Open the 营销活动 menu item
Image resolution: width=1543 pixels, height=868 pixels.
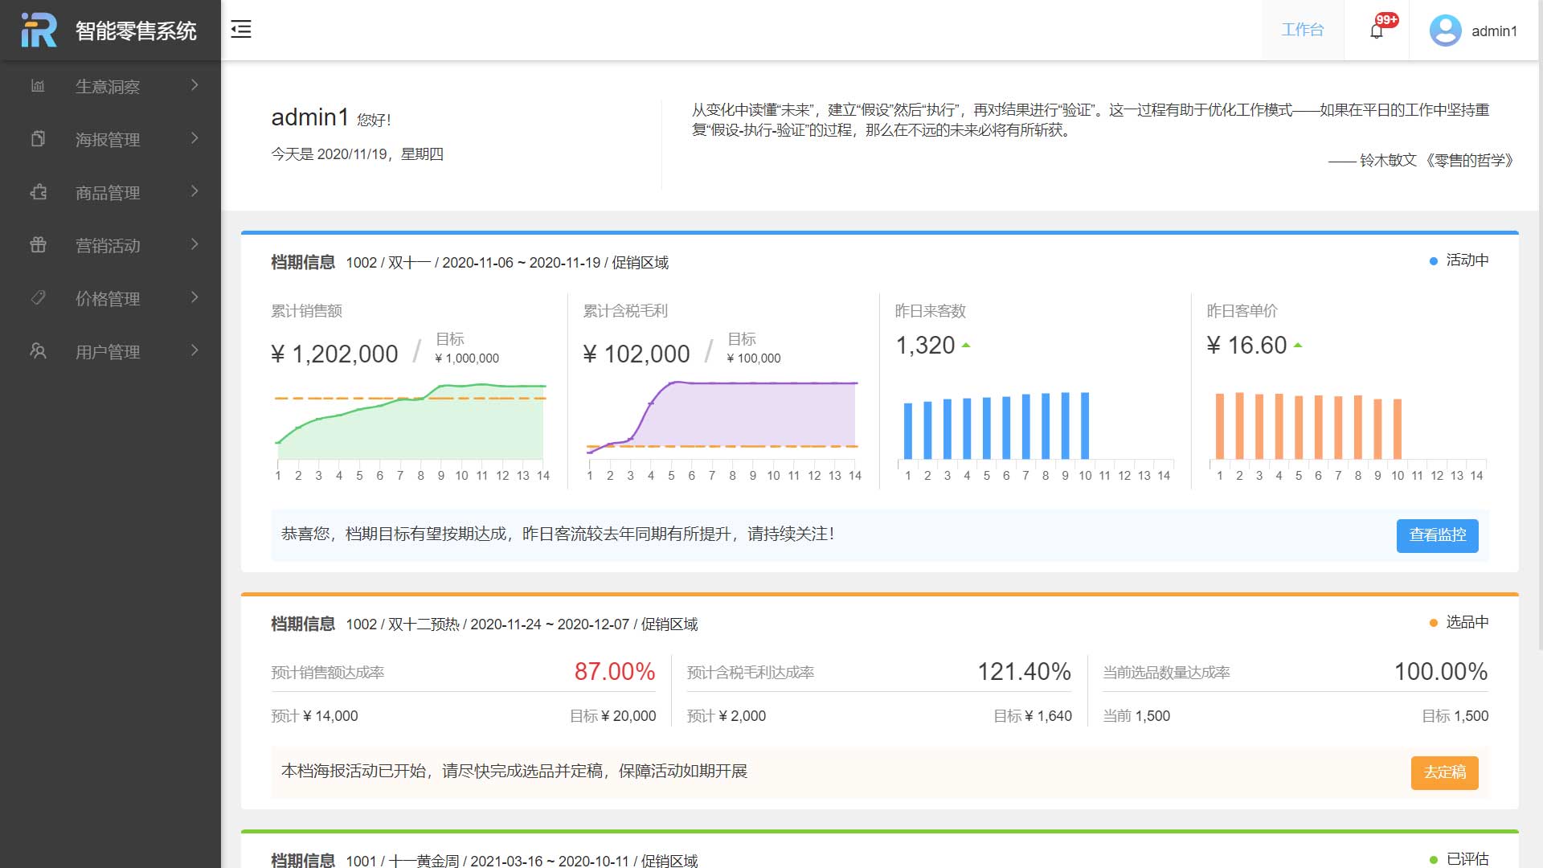(x=108, y=246)
